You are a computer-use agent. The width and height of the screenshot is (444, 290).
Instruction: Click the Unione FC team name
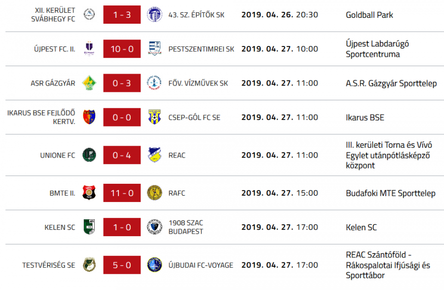(x=58, y=155)
